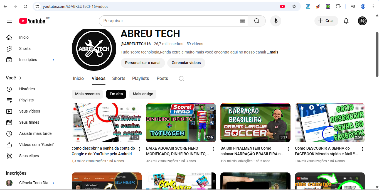Open options for SENHA do FACEBOOK video

(363, 149)
